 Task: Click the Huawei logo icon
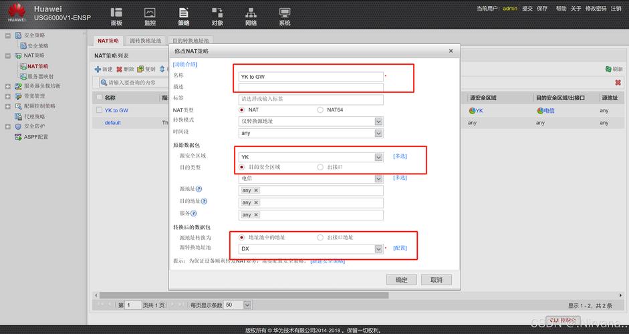(x=17, y=12)
